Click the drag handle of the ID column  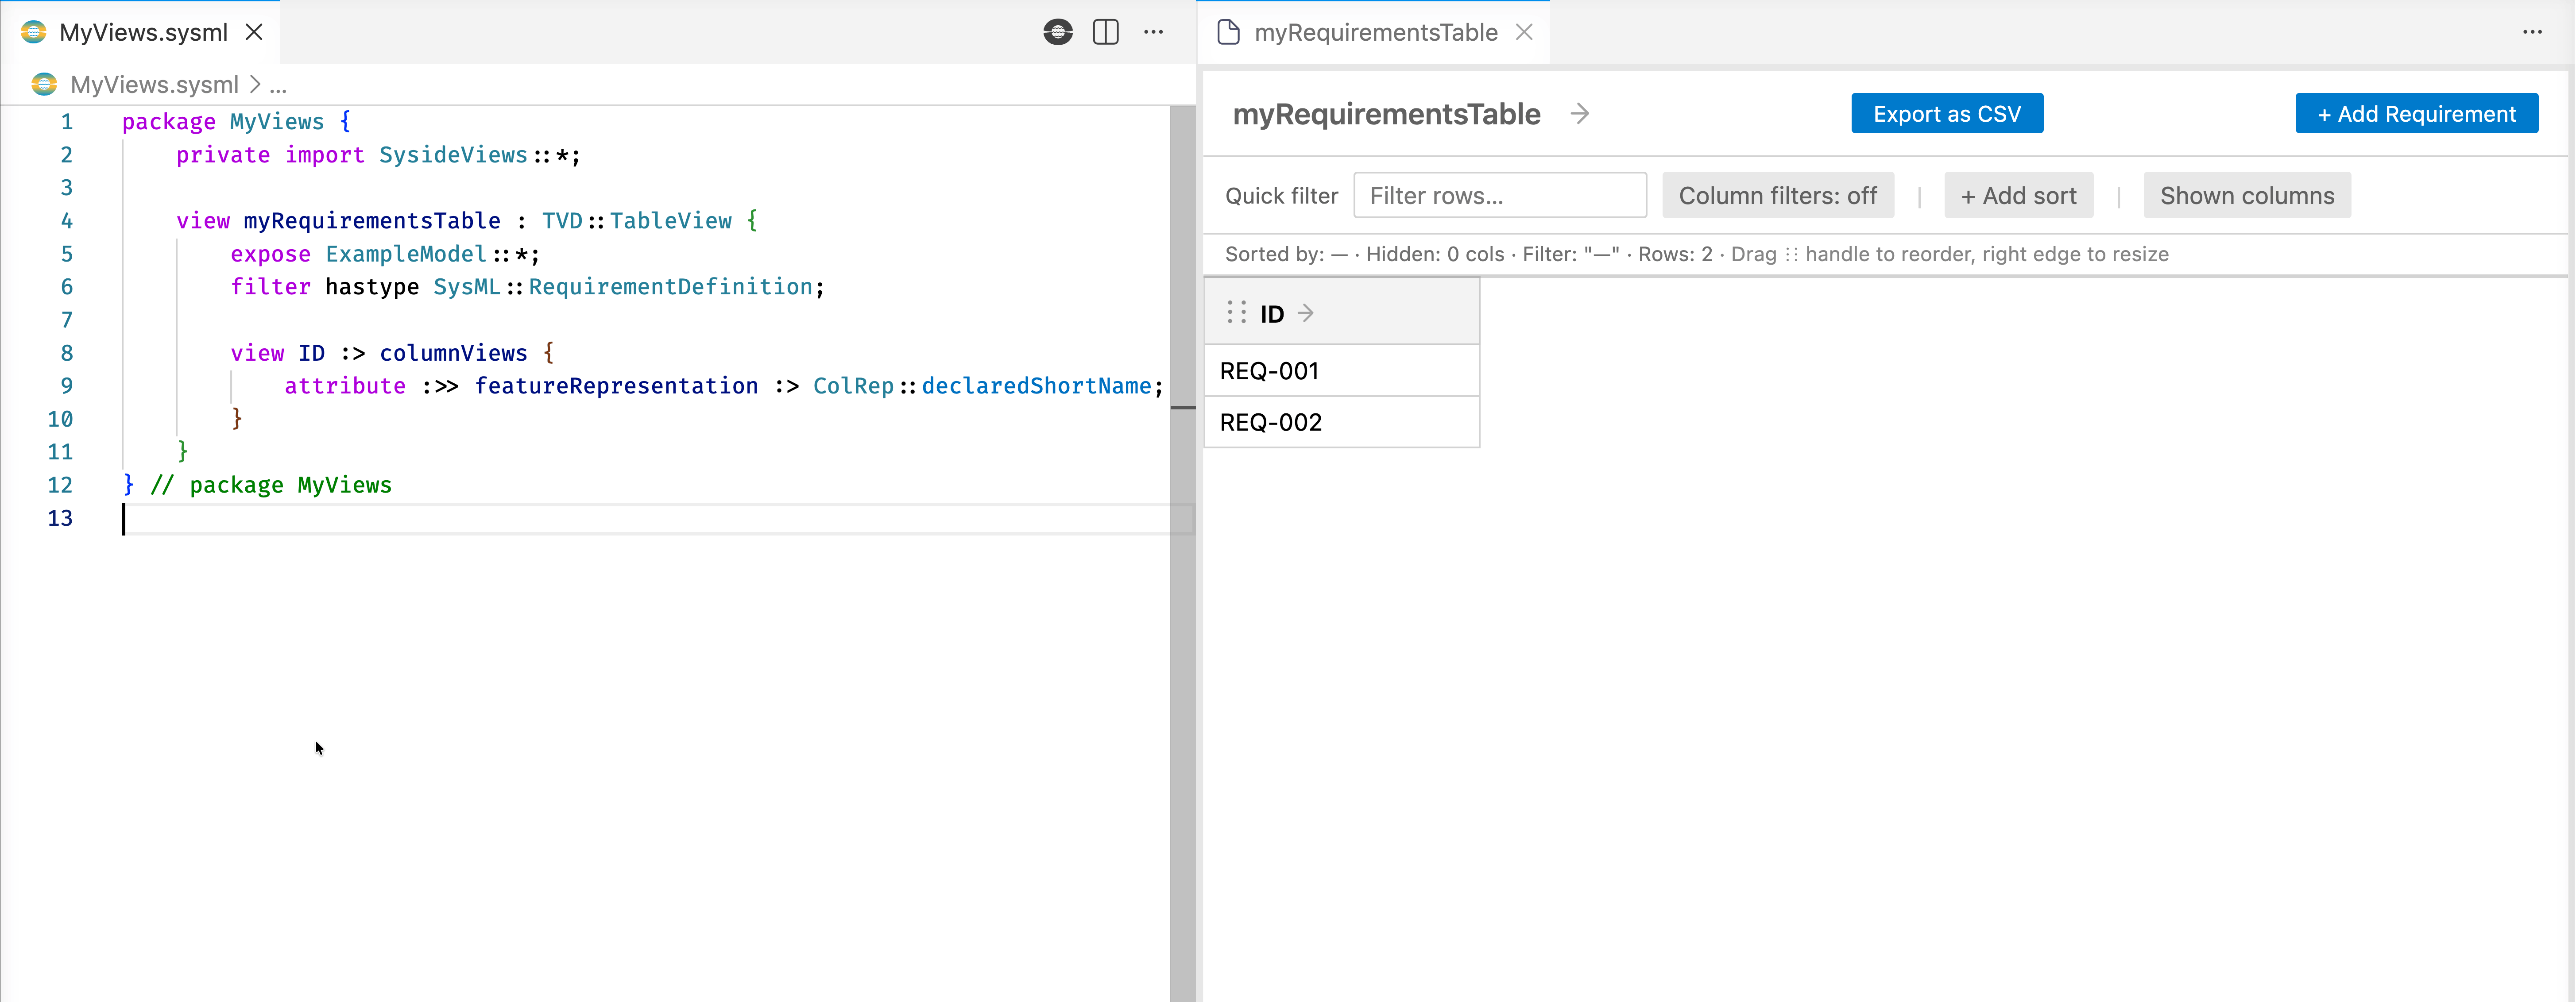click(x=1236, y=313)
